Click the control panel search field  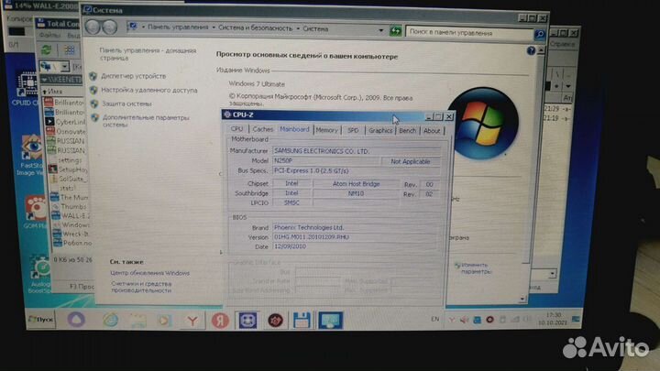click(x=469, y=32)
